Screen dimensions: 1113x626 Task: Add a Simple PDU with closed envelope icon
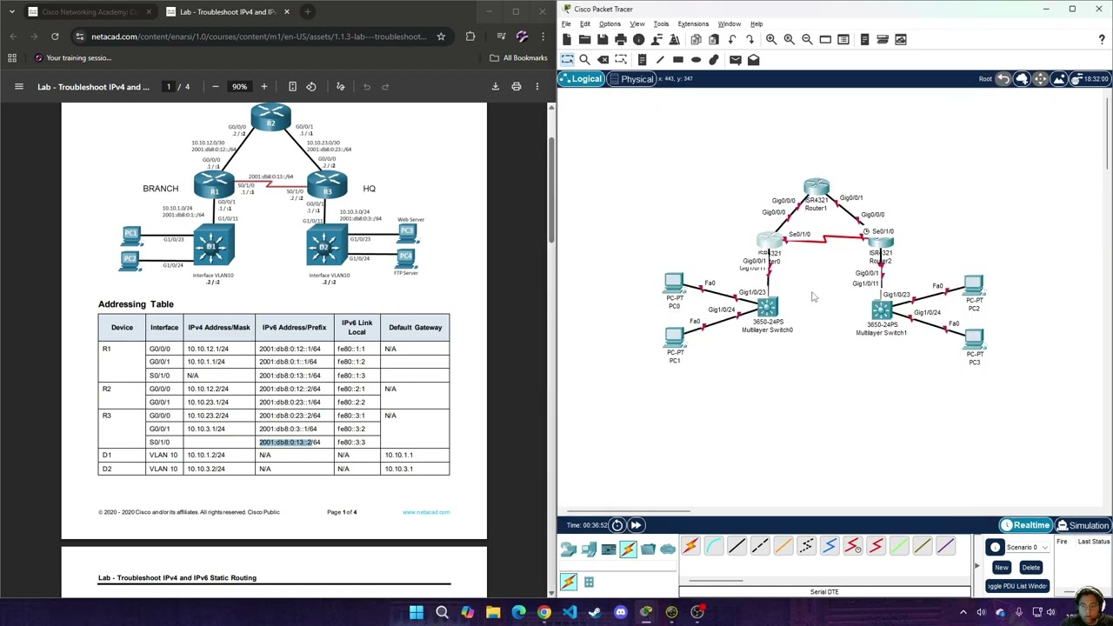[x=736, y=60]
